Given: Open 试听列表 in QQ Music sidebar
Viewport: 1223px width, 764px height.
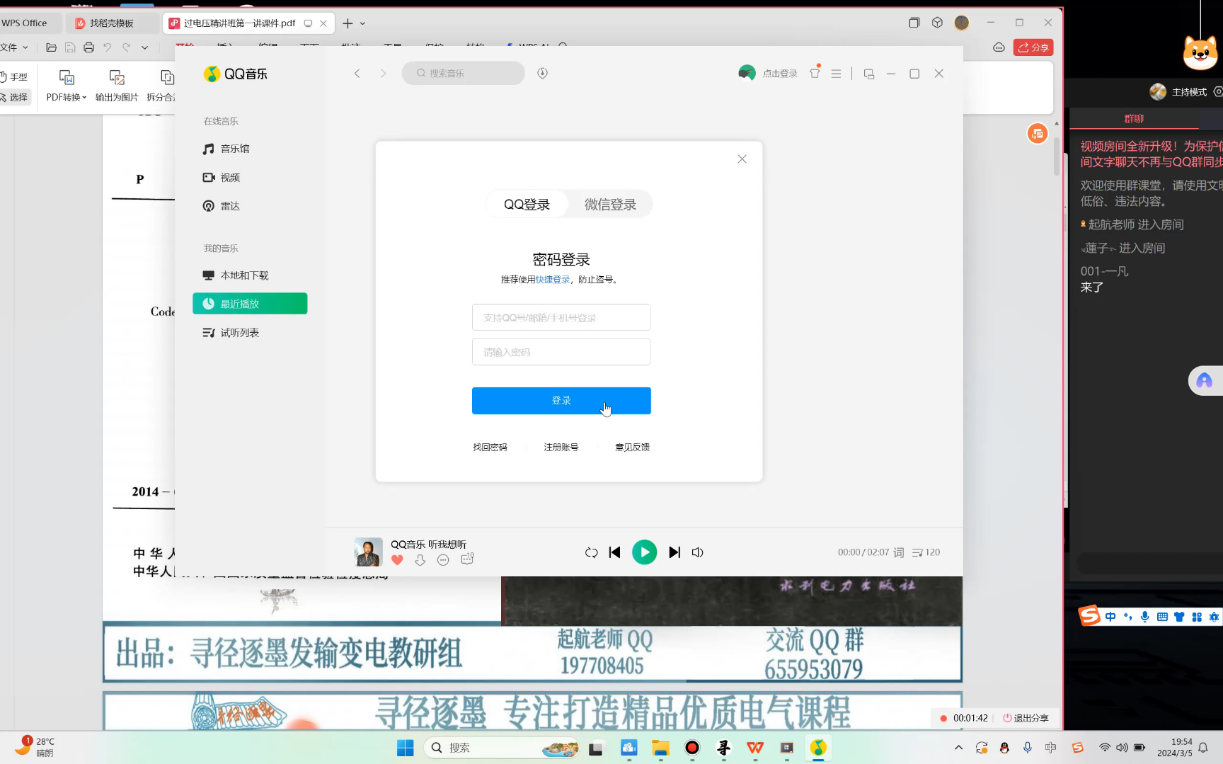Looking at the screenshot, I should tap(231, 333).
